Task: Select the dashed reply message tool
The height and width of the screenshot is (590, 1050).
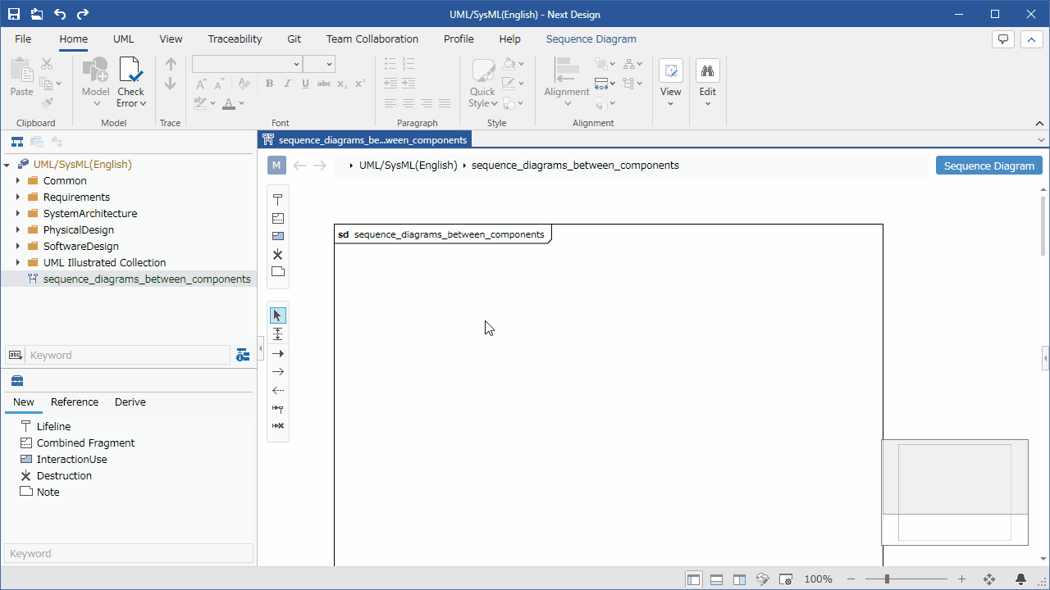Action: point(278,390)
